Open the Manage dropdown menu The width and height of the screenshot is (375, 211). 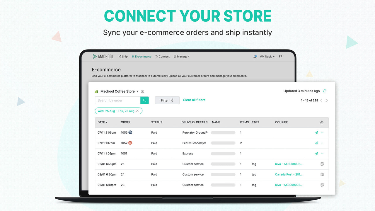tap(181, 56)
